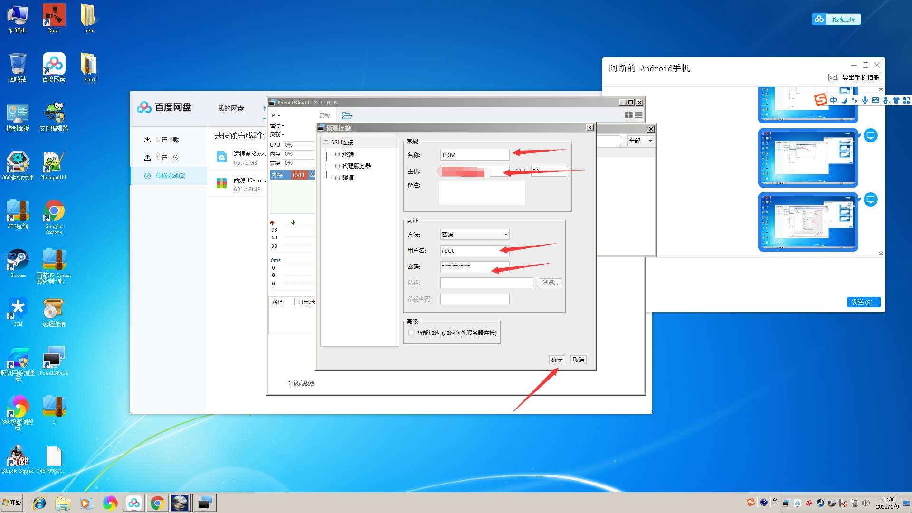Open the 开始 Start menu

tap(12, 503)
